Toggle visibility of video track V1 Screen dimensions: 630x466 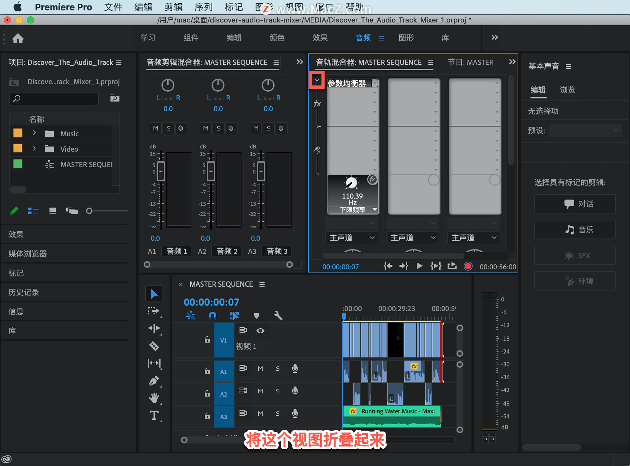(x=260, y=331)
